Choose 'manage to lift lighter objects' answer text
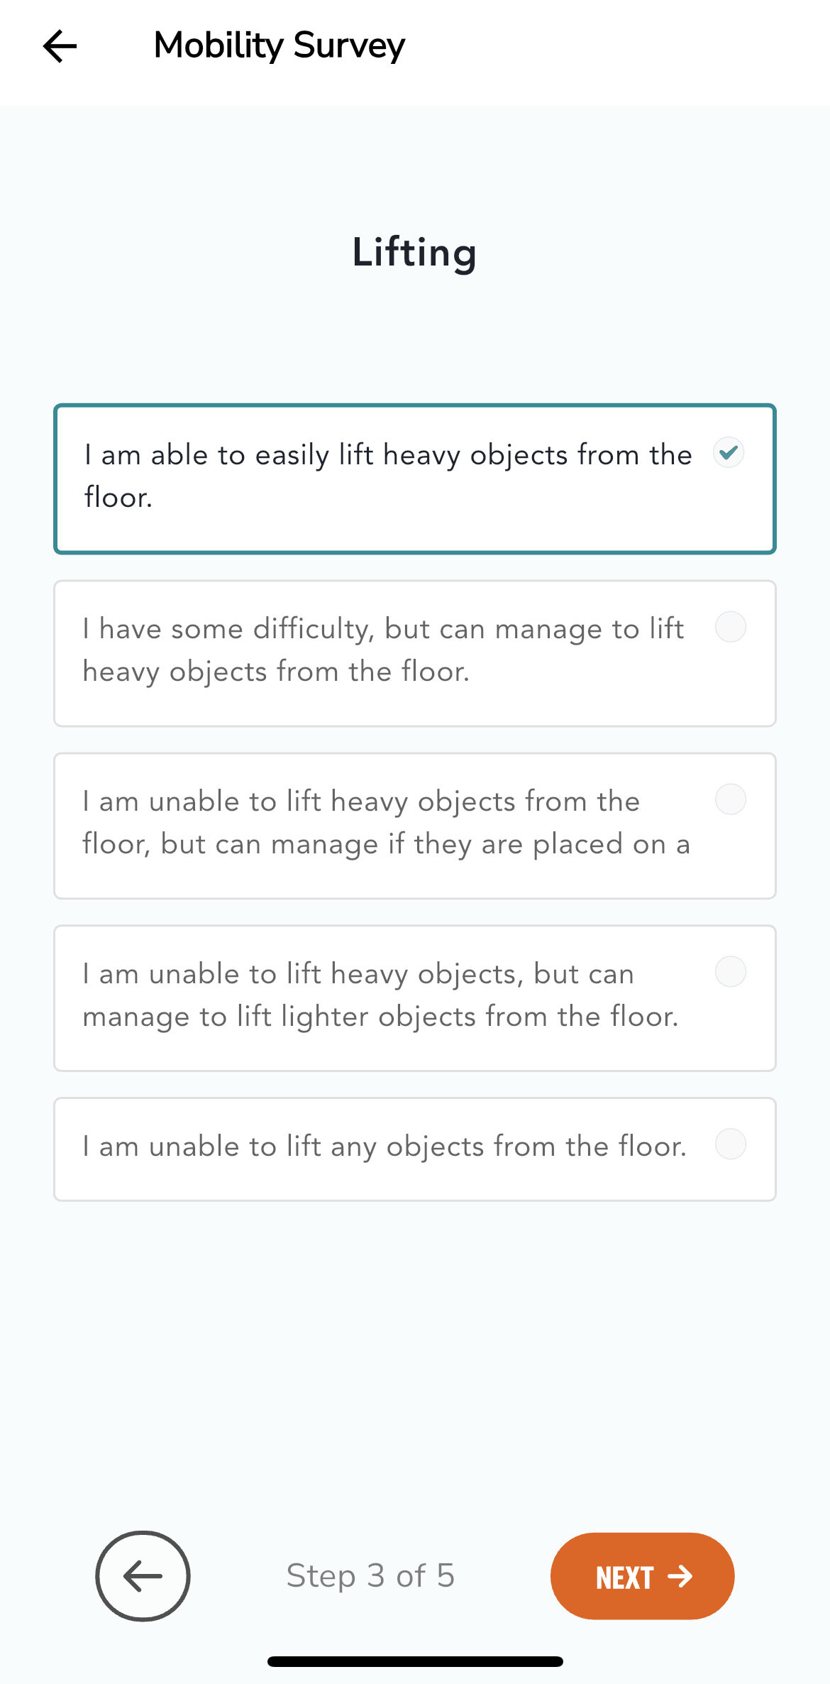Screen dimensions: 830x1684 380,1017
